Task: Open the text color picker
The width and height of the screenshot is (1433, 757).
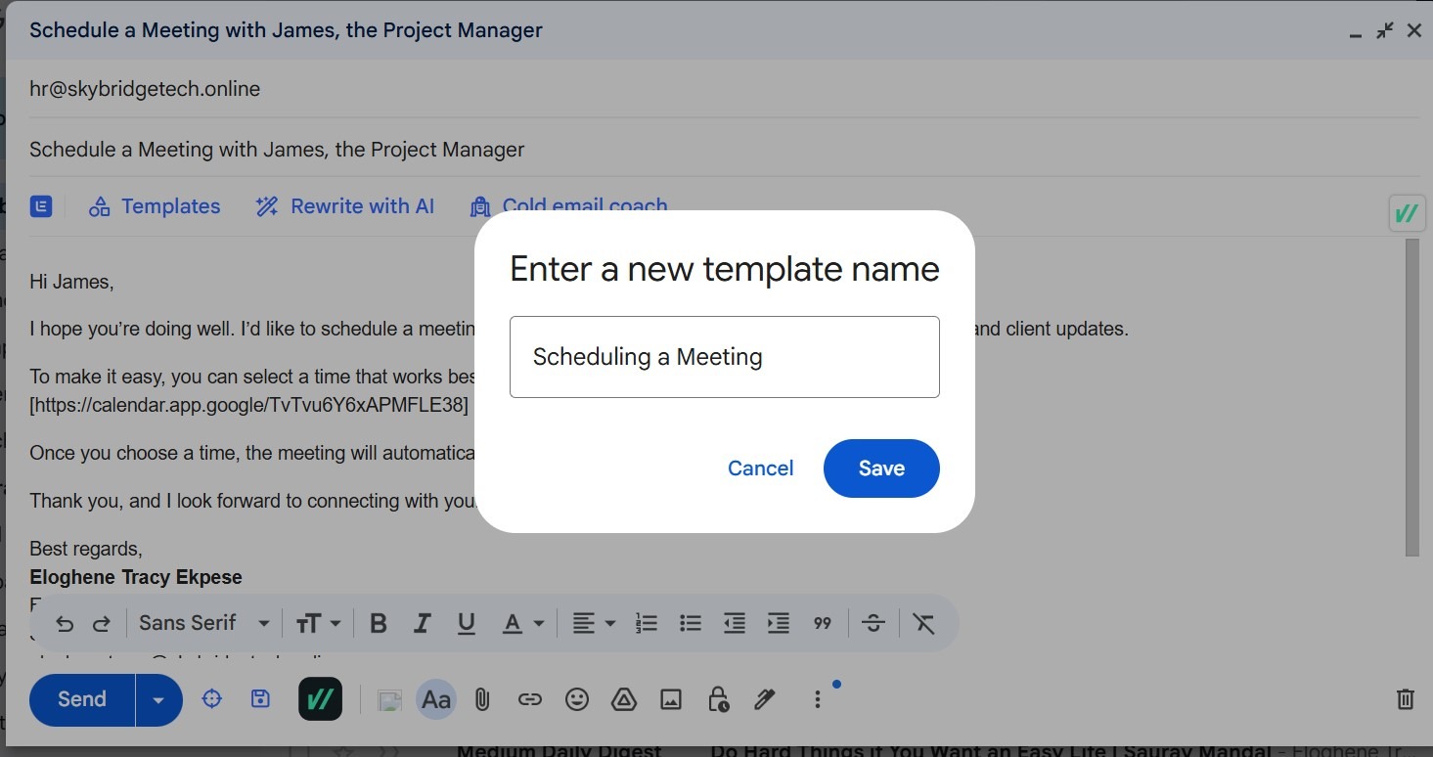Action: (522, 623)
